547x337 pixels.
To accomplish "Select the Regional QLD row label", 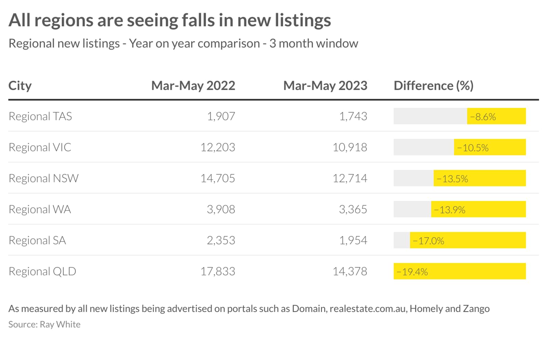I will (x=42, y=271).
